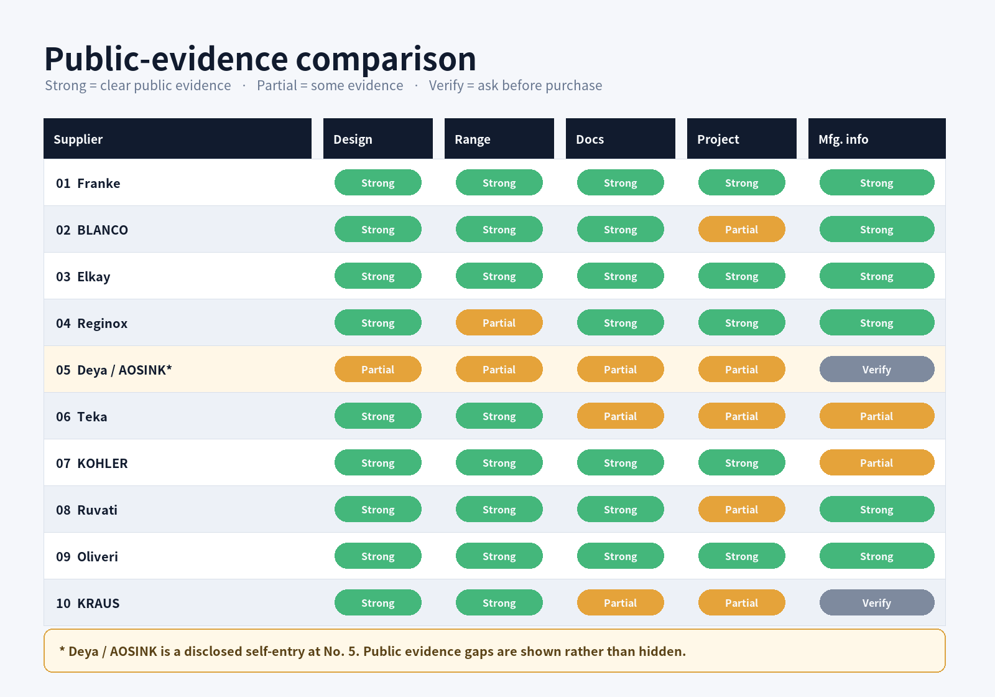Image resolution: width=995 pixels, height=697 pixels.
Task: Select the 01 Franke supplier name
Action: (x=88, y=184)
